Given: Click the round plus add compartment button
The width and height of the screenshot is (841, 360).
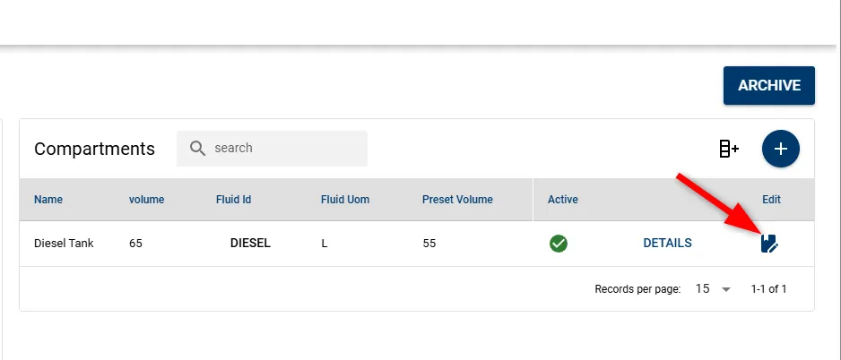Looking at the screenshot, I should click(x=780, y=149).
